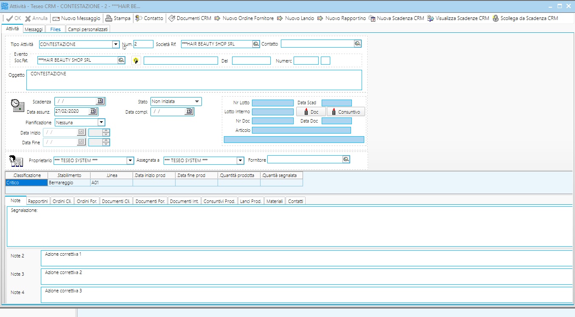575x317 pixels.
Task: Open the Stato dropdown
Action: pyautogui.click(x=197, y=101)
